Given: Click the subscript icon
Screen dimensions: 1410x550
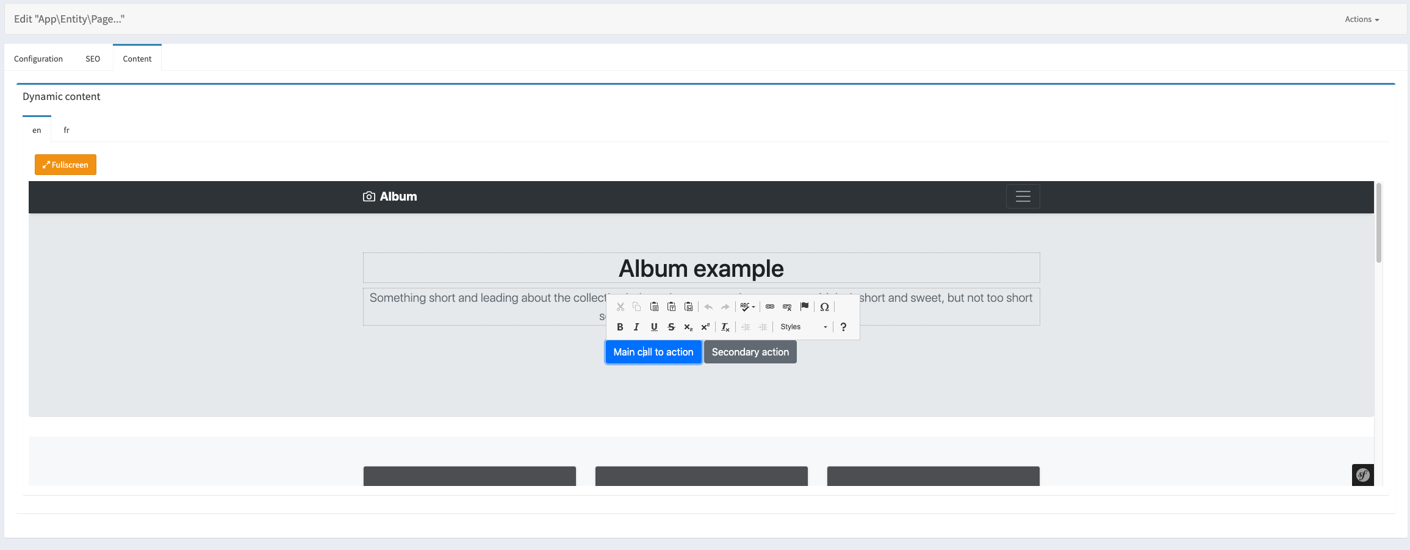Looking at the screenshot, I should (x=688, y=327).
